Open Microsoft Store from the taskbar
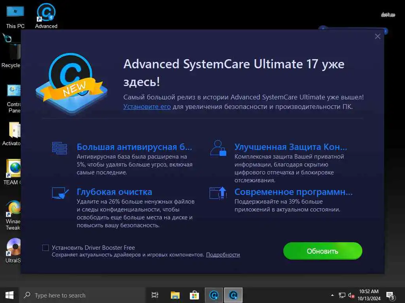 194,295
